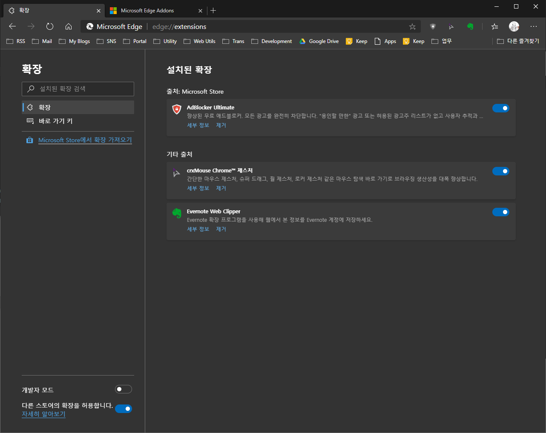
Task: Open the My Blogs bookmarks folder
Action: pos(75,41)
